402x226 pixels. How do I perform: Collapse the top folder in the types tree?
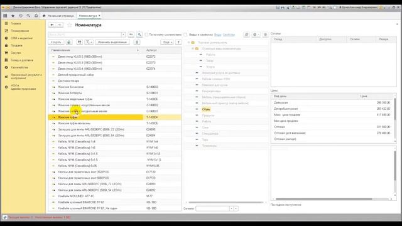[x=188, y=42]
